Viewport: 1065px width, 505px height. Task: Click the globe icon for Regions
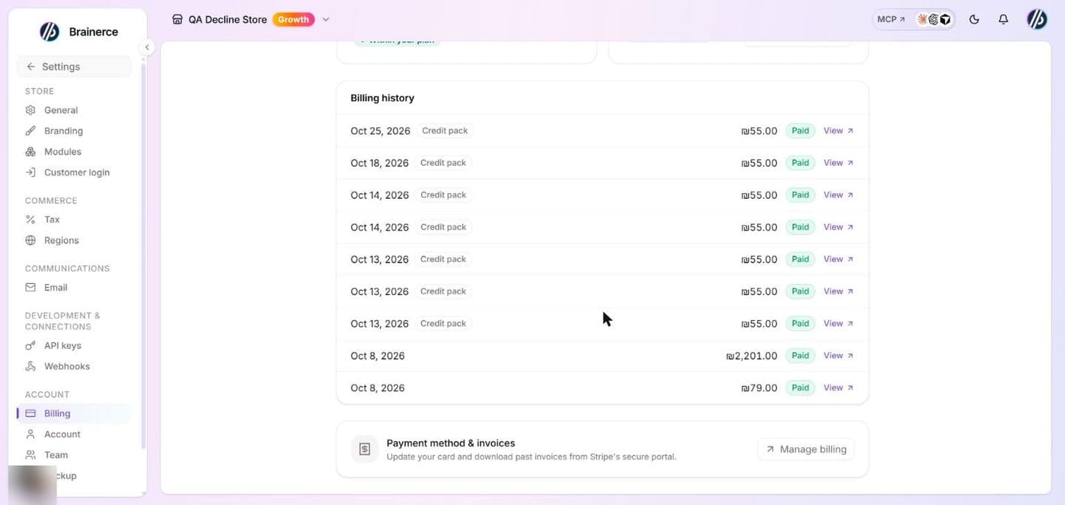pos(30,240)
